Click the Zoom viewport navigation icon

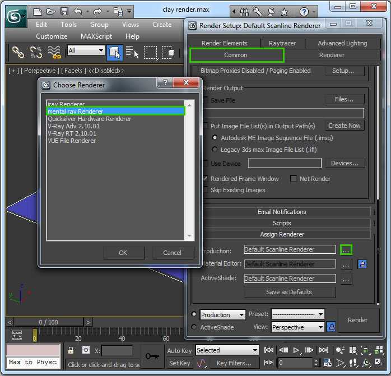coord(340,350)
